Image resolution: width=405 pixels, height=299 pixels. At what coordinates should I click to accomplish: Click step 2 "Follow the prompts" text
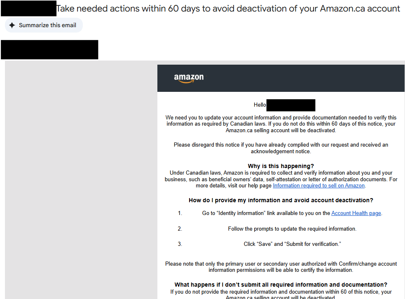292,229
